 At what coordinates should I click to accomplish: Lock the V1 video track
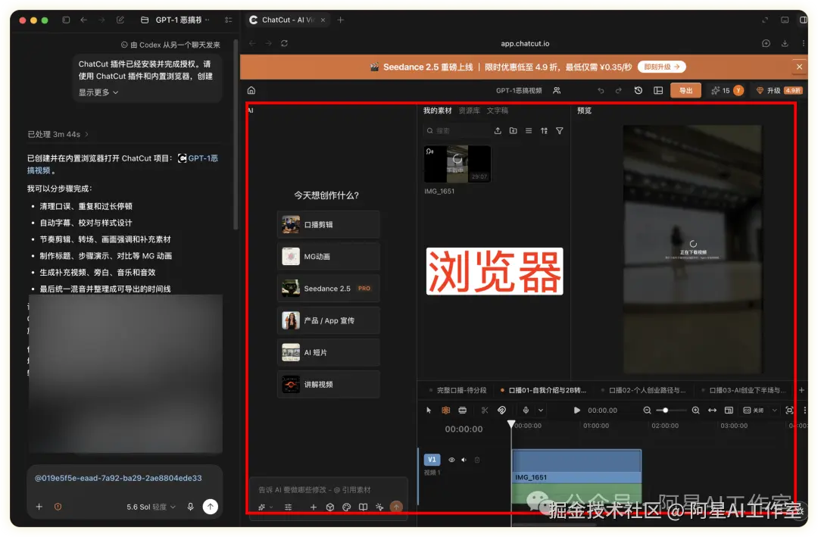point(477,460)
